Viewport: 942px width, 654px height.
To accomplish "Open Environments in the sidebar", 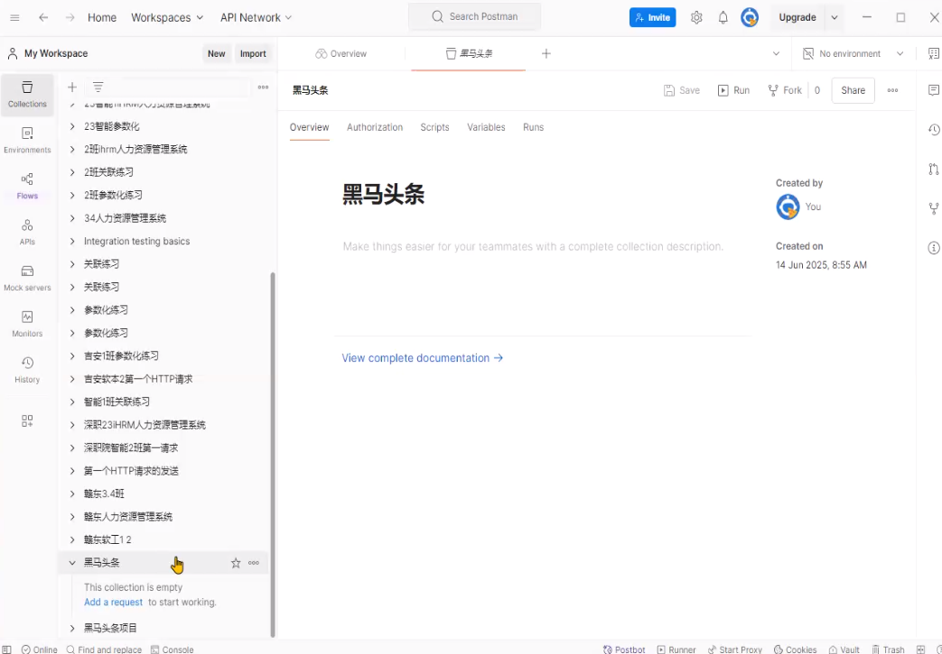I will tap(27, 141).
